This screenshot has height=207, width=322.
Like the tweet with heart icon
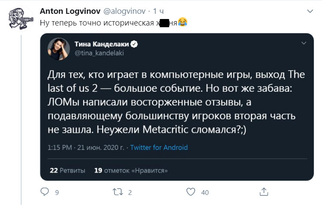coord(191,192)
